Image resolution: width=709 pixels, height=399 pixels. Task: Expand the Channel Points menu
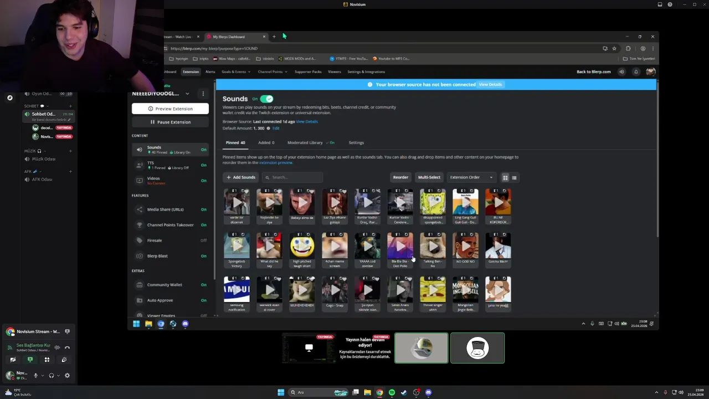(x=273, y=71)
